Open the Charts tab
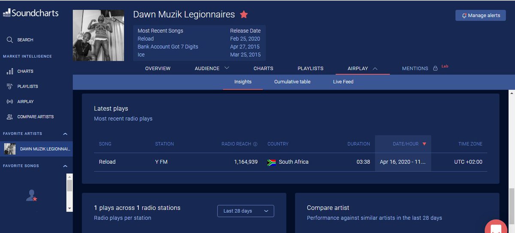This screenshot has height=233, width=515. point(263,68)
